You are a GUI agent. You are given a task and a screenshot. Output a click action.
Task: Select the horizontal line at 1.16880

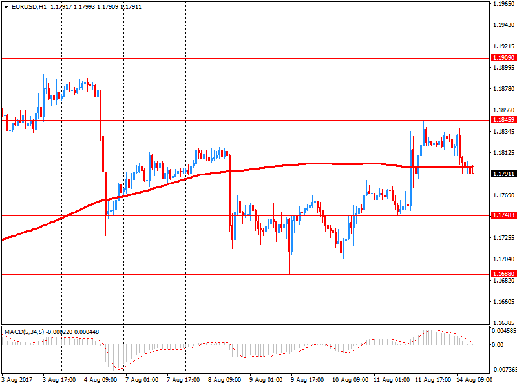246,274
